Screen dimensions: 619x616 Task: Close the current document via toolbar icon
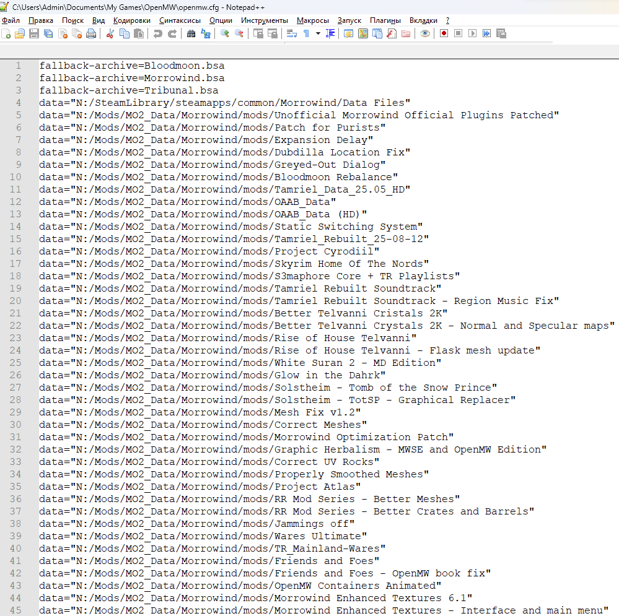63,34
